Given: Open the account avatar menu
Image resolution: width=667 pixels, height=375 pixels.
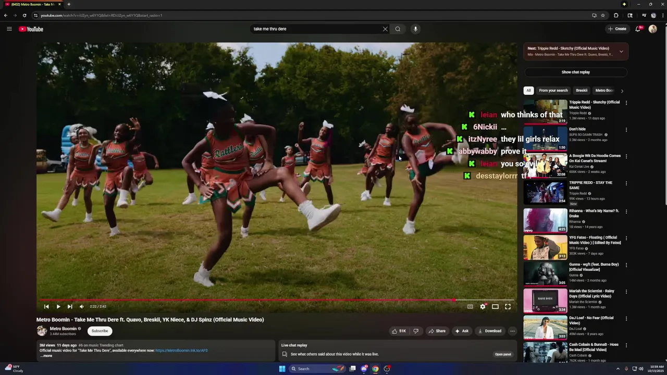Looking at the screenshot, I should (x=652, y=29).
